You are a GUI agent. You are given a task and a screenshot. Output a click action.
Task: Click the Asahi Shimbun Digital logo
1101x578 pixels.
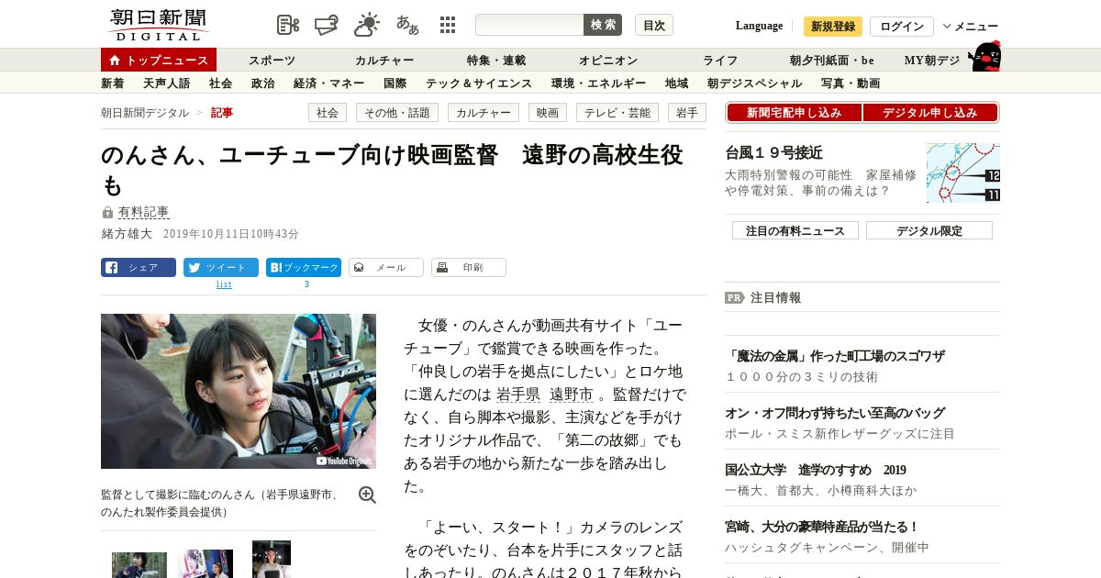coord(158,25)
